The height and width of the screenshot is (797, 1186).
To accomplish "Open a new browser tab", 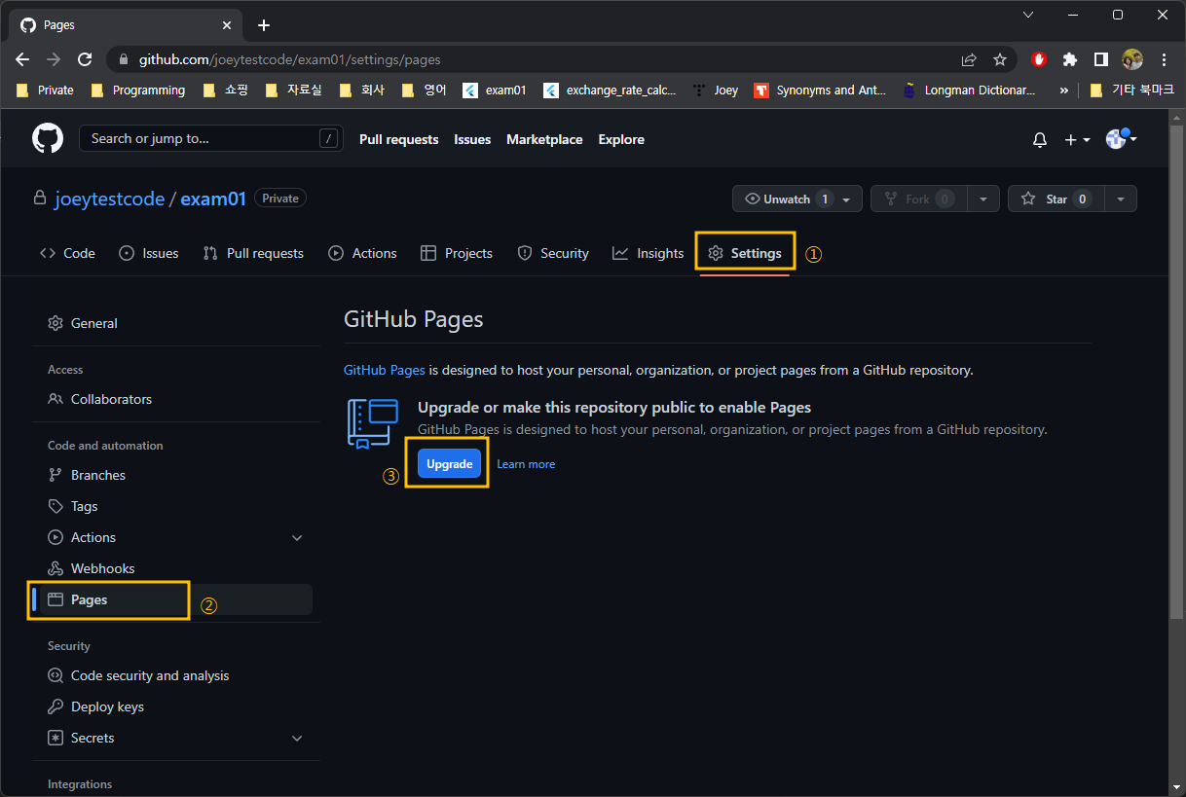I will pos(263,25).
